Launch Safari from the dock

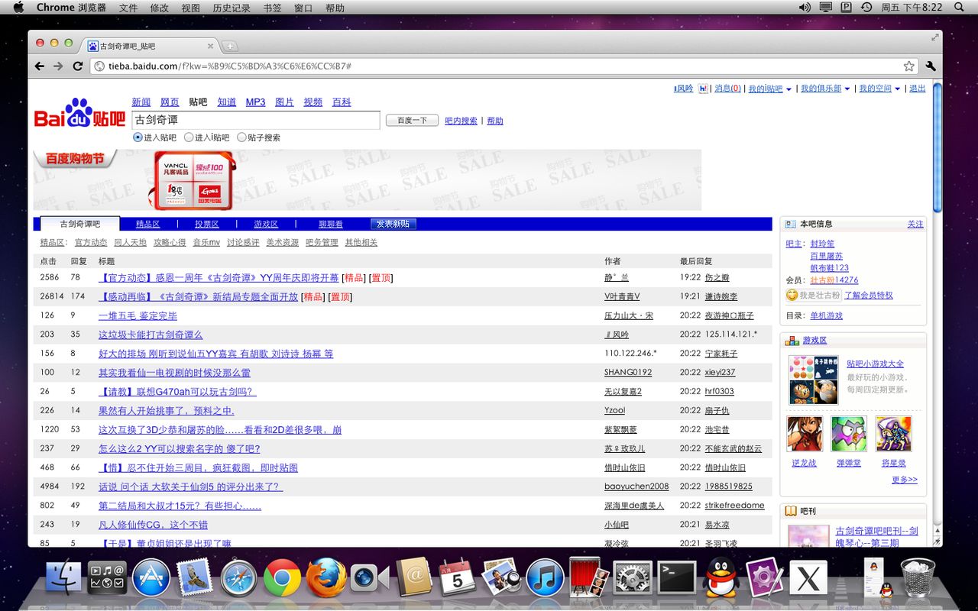[x=238, y=577]
